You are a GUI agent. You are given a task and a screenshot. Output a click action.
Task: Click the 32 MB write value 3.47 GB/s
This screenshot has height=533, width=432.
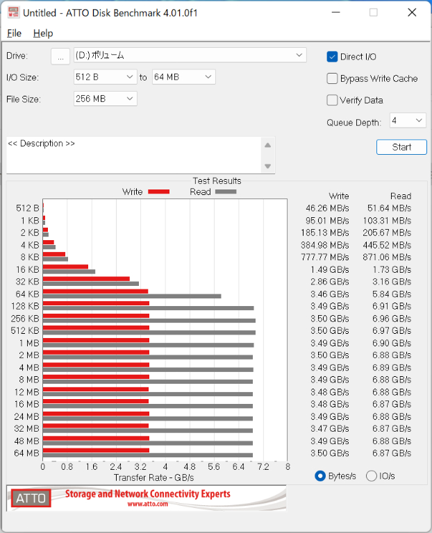coord(330,429)
